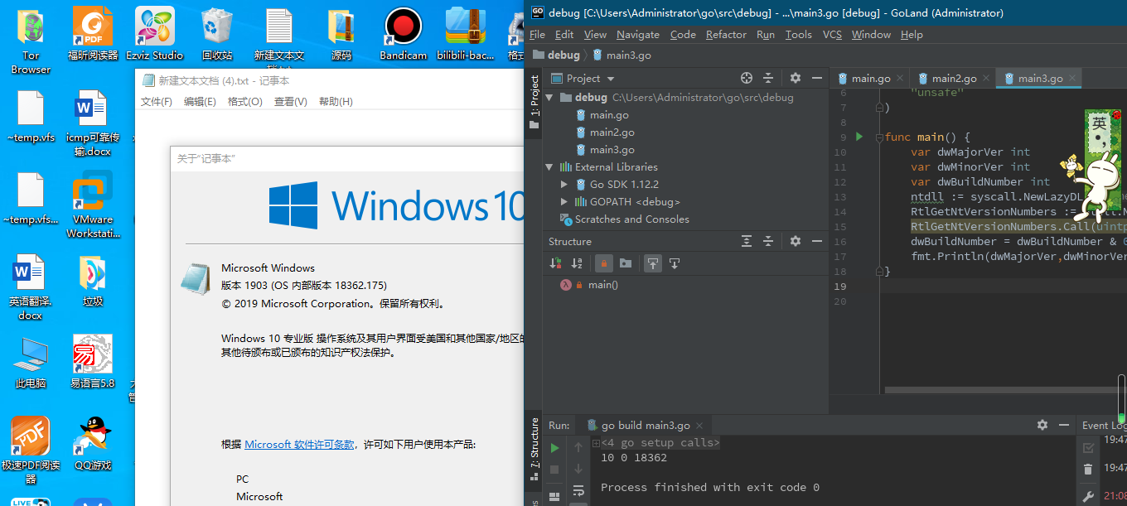
Task: Toggle Autoscroll to Source in Structure panel
Action: point(653,263)
